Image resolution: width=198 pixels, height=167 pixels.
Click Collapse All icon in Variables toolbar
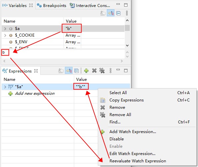tap(118, 13)
